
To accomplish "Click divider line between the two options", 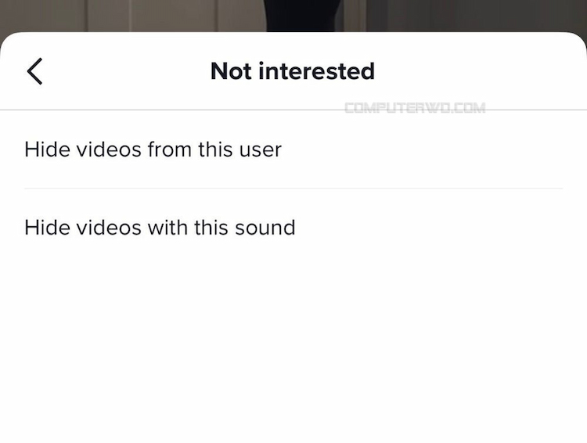I will [293, 189].
